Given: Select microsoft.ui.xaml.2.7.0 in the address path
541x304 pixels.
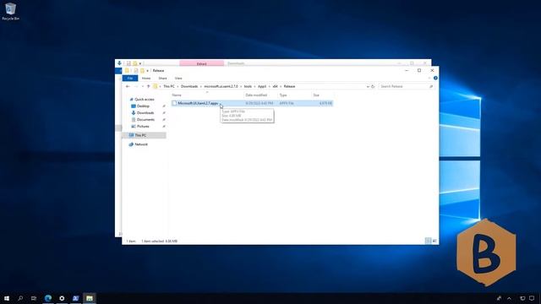Looking at the screenshot, I should (x=221, y=86).
